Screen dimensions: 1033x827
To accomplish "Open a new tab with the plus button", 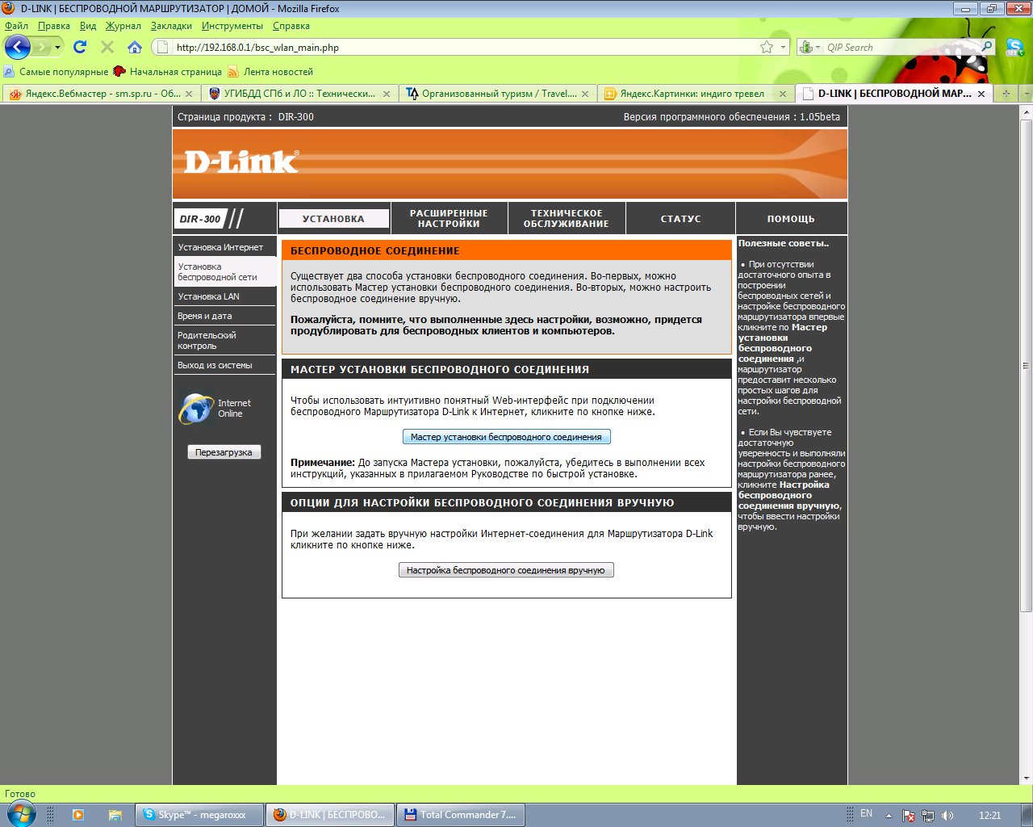I will click(1006, 94).
